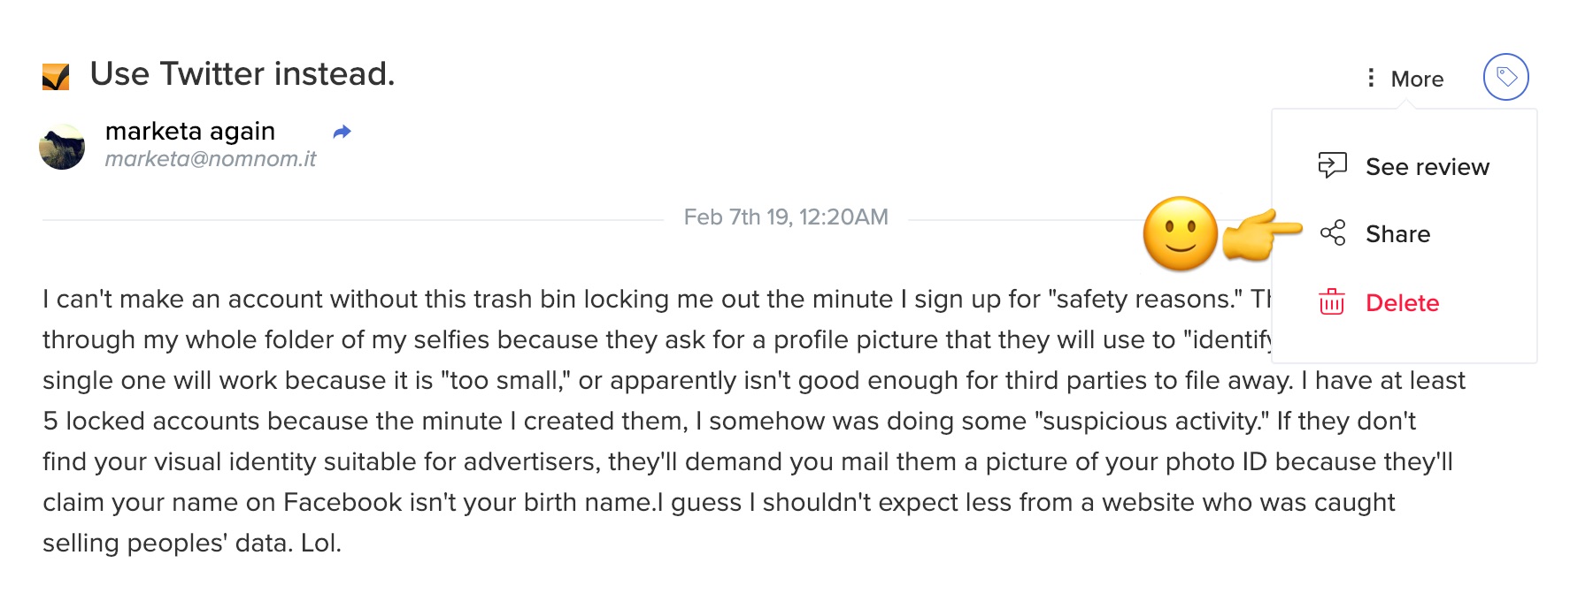Click the smiley face emoji
Screen dimensions: 1593x601
pos(1181,233)
